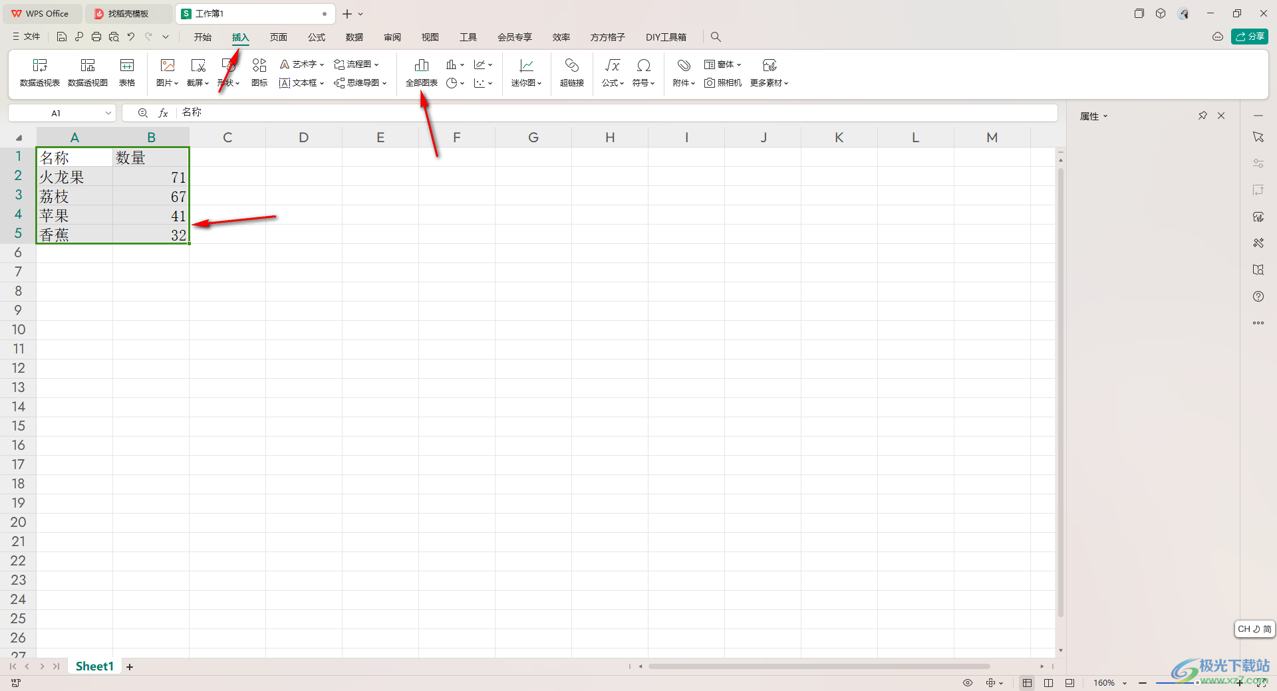Select column header D
The width and height of the screenshot is (1277, 691).
[x=304, y=138]
